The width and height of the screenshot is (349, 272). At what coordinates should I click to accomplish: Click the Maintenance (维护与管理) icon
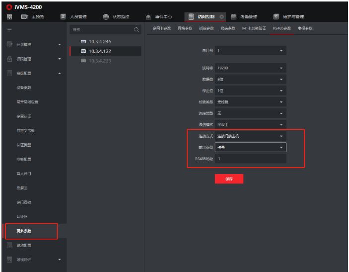(276, 17)
